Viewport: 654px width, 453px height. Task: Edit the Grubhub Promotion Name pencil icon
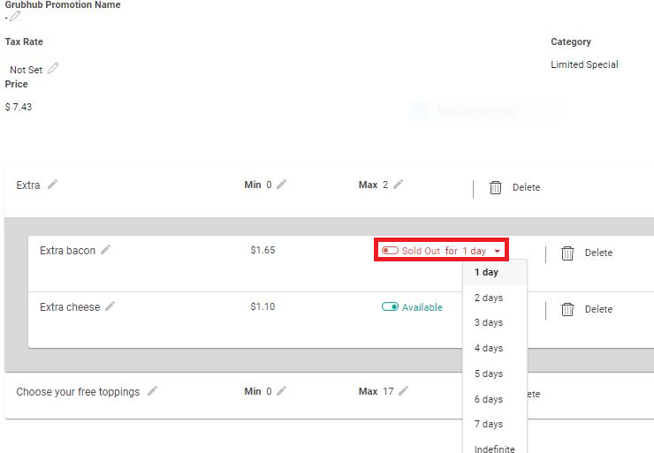[14, 17]
